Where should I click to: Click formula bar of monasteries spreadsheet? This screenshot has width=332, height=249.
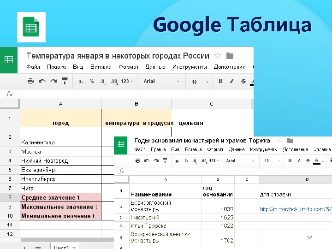pos(228,171)
